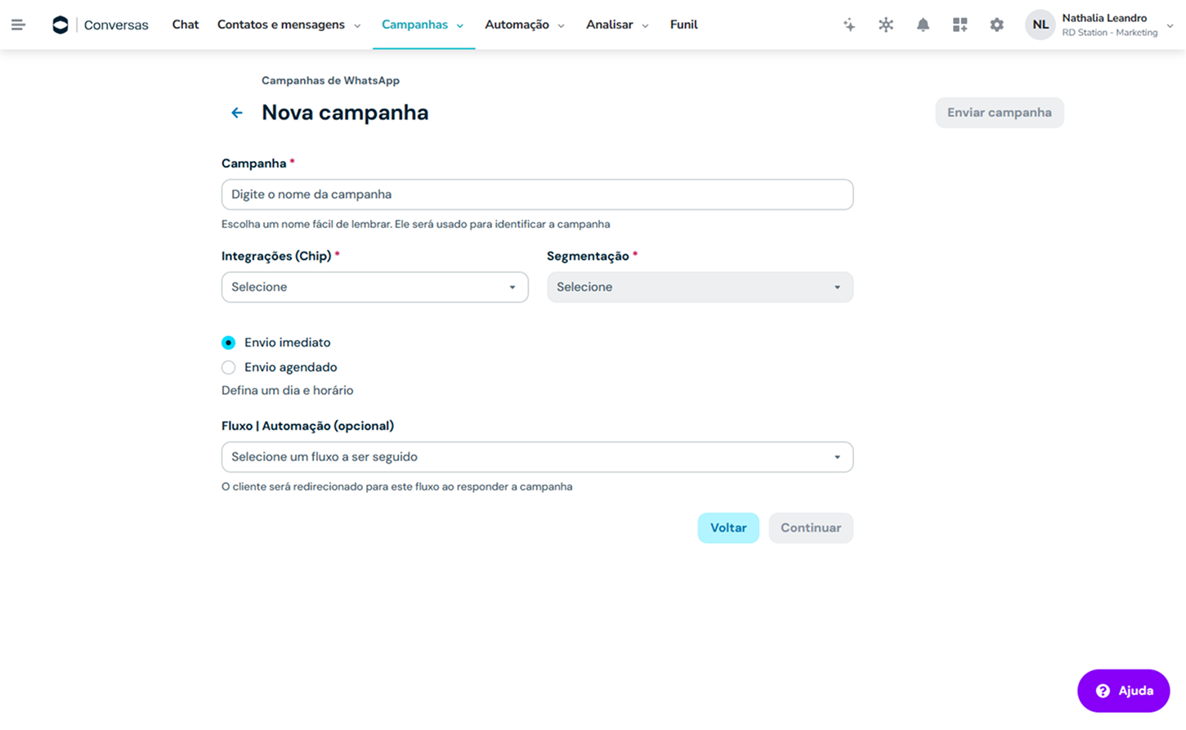1186x730 pixels.
Task: Go to the Funil tab
Action: pos(683,25)
